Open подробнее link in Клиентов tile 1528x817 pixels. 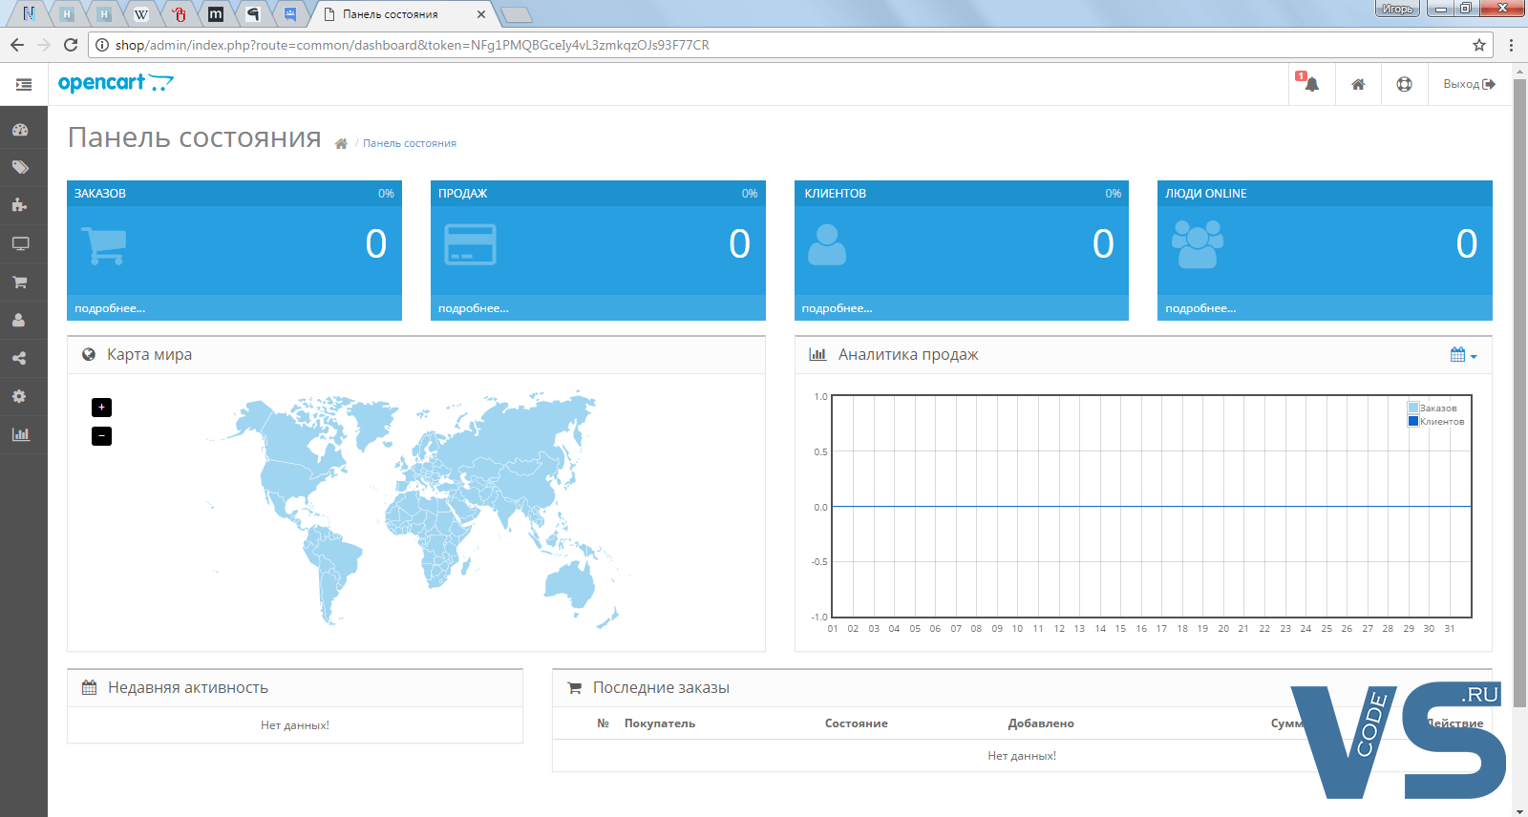pyautogui.click(x=838, y=308)
